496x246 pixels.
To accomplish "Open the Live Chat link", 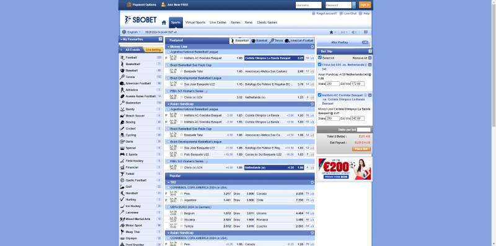I will click(x=348, y=14).
